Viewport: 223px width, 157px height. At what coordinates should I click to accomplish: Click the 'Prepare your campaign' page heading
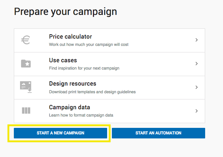point(65,12)
